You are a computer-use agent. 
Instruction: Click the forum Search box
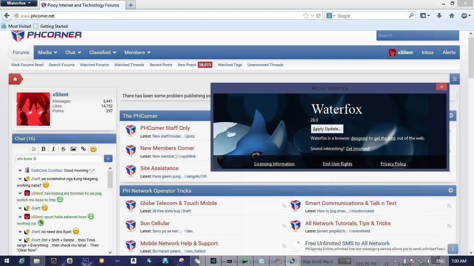click(417, 35)
